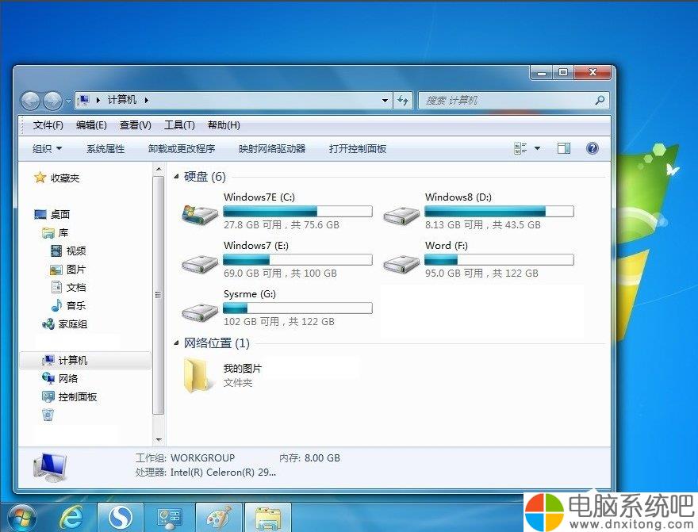Collapse the 硬盘 (6) group
This screenshot has width=698, height=532.
pyautogui.click(x=176, y=177)
